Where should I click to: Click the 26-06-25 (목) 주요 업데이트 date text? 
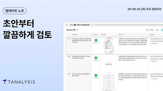(x=144, y=9)
